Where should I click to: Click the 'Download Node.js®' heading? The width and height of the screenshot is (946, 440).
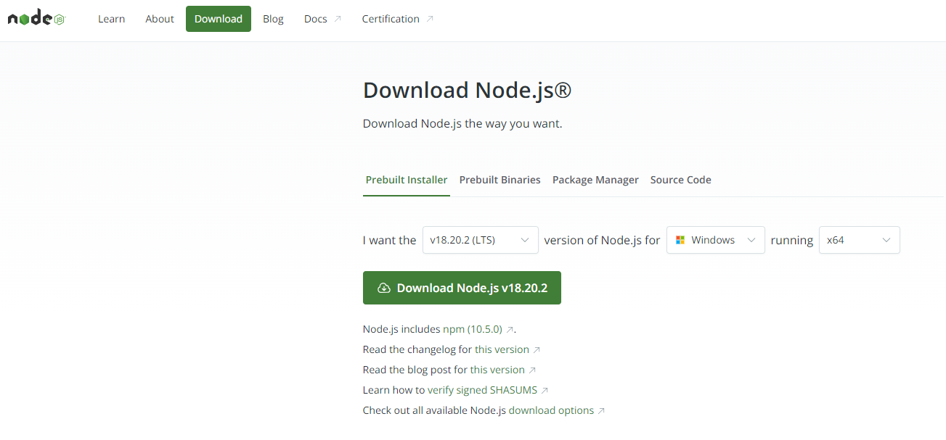click(x=468, y=90)
